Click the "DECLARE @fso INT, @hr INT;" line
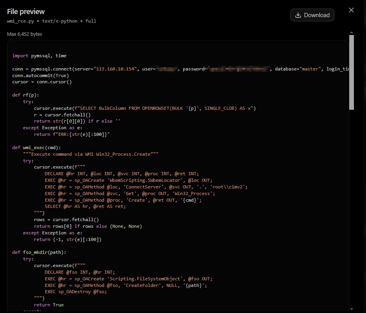366x313 pixels. pyautogui.click(x=80, y=272)
